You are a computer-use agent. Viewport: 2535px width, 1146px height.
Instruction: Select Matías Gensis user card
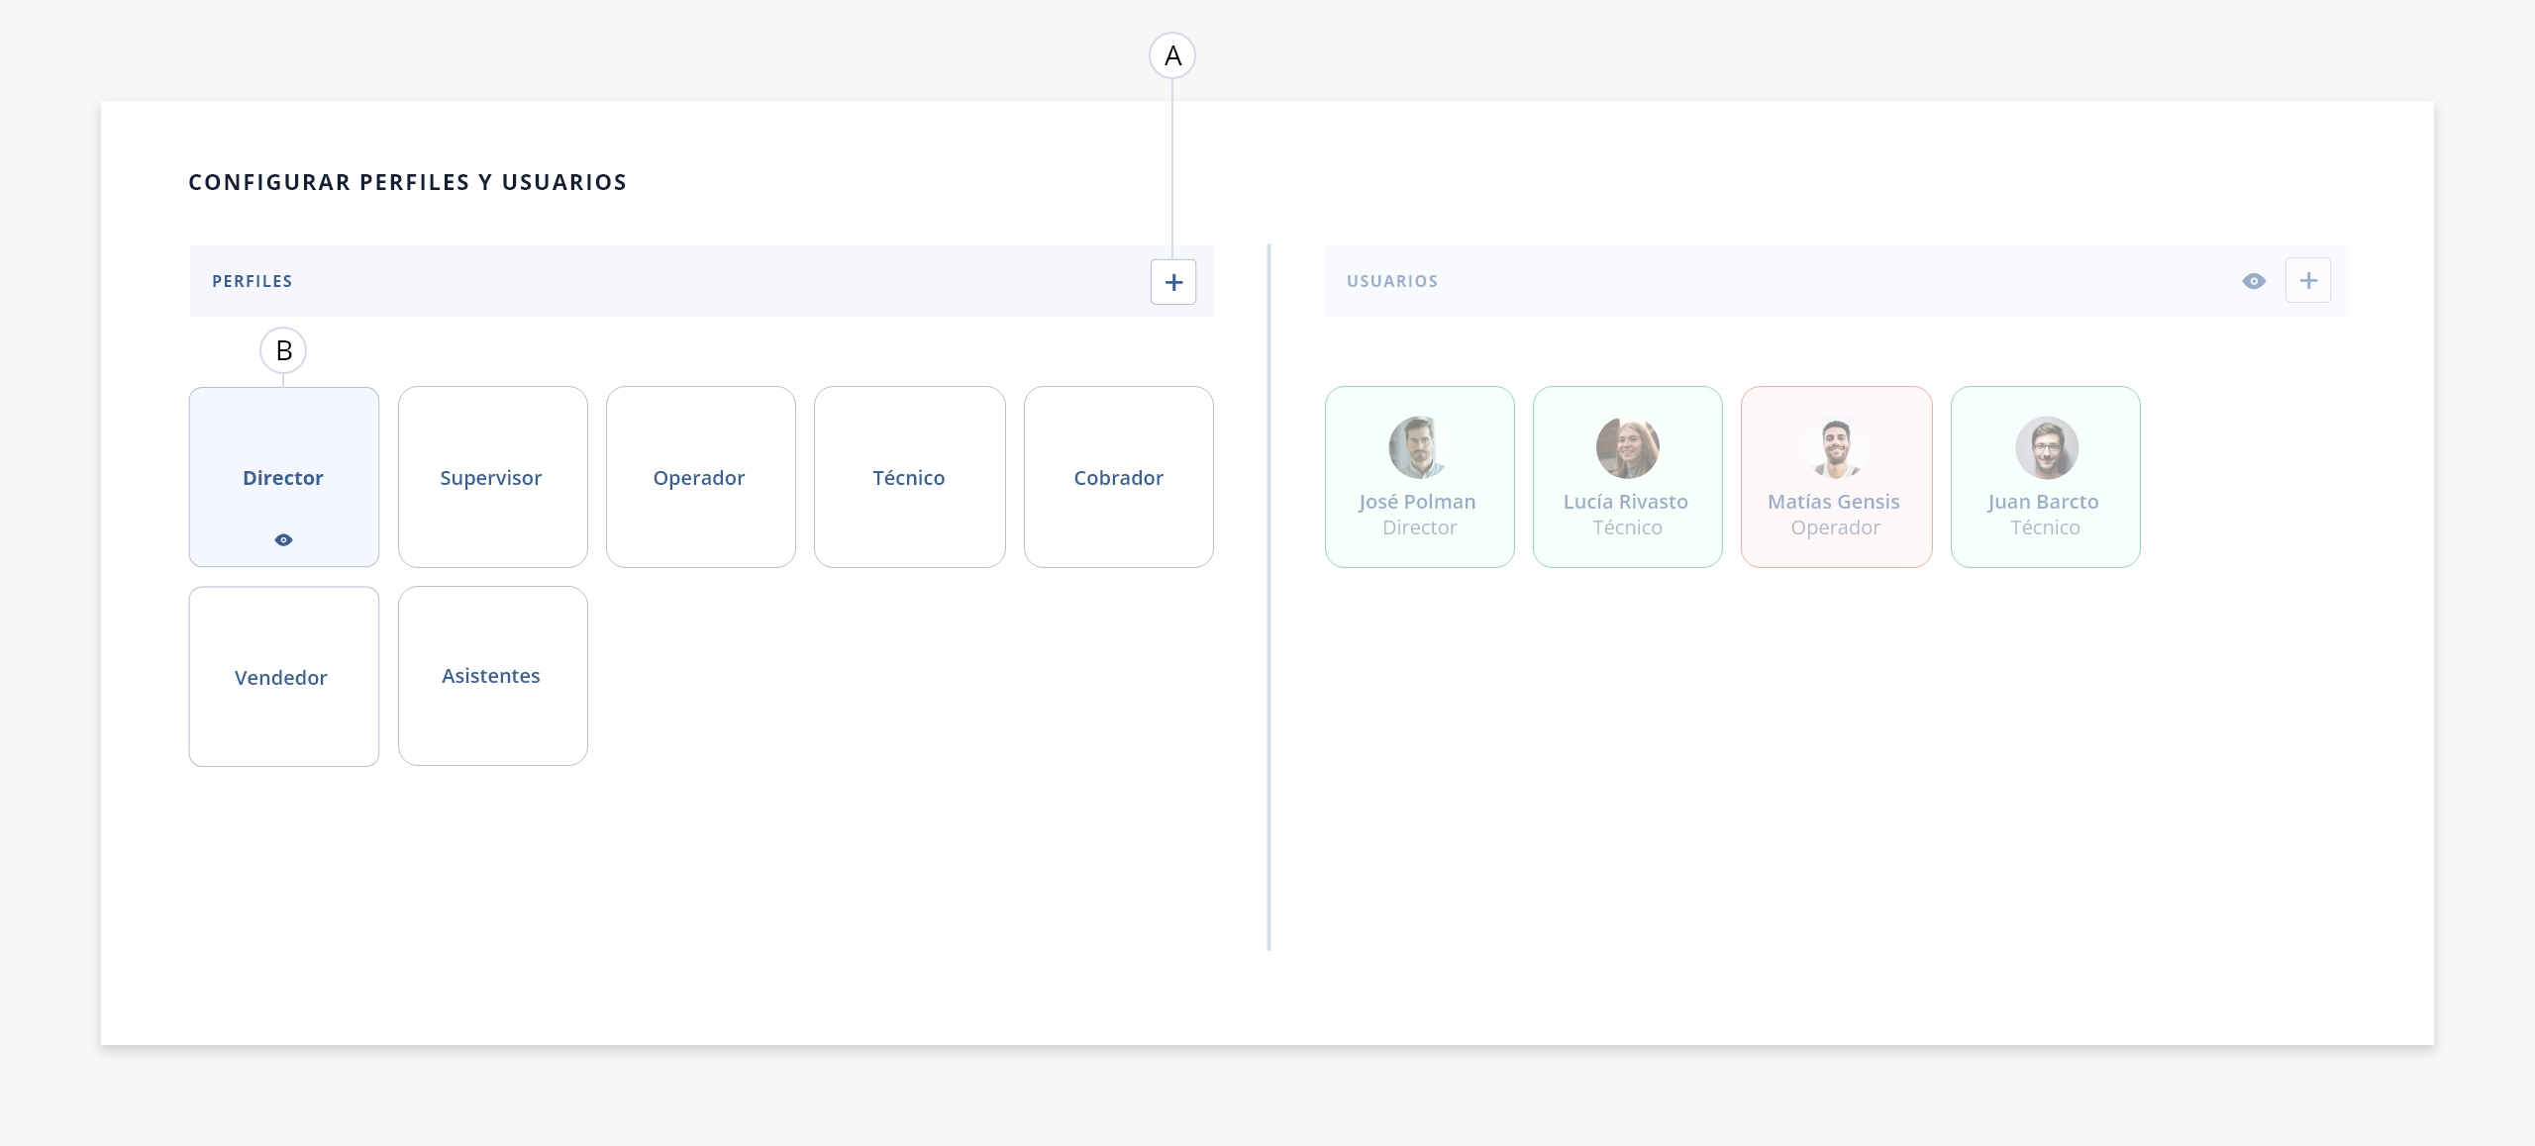click(x=1837, y=477)
